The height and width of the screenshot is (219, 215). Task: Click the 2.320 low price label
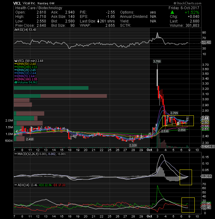click(x=133, y=145)
